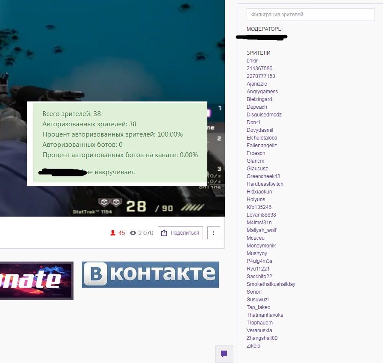Click the total views eye icon
Image resolution: width=383 pixels, height=363 pixels.
click(133, 233)
